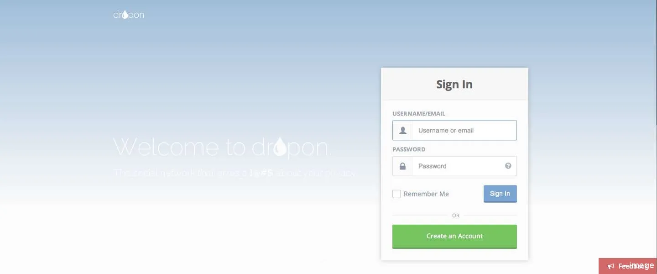The image size is (657, 274).
Task: Click the blue Sign In button
Action: point(500,194)
